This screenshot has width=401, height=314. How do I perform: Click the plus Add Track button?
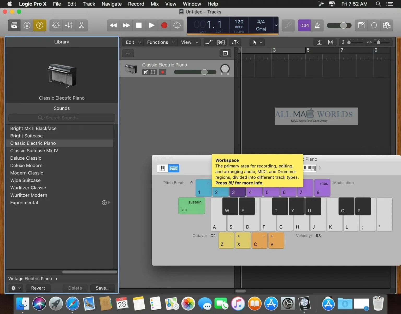click(128, 53)
